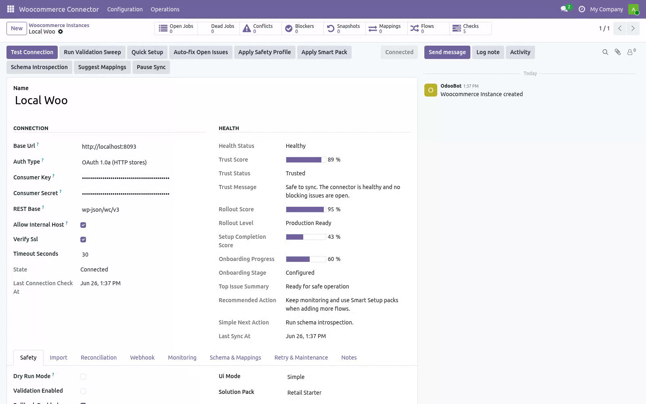
Task: Open the user avatar menu
Action: pyautogui.click(x=633, y=9)
